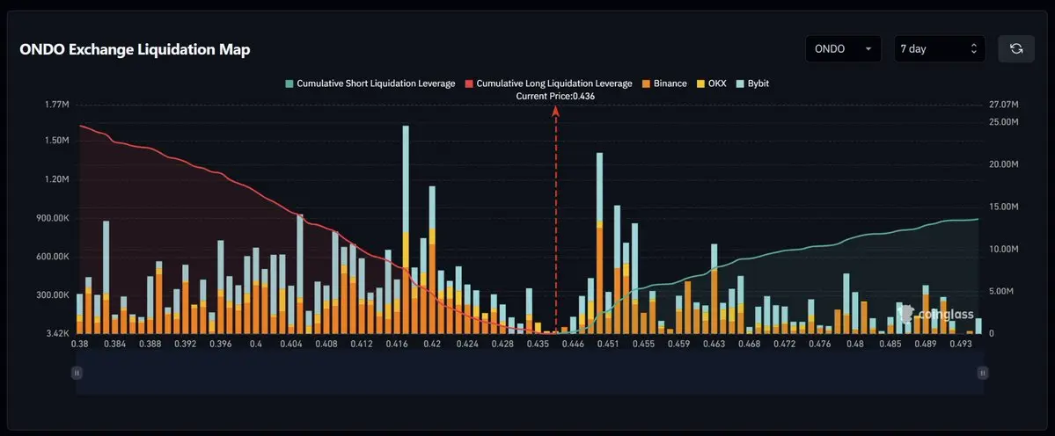Viewport: 1055px width, 436px height.
Task: Click right axis value 5.00M
Action: (x=1001, y=292)
